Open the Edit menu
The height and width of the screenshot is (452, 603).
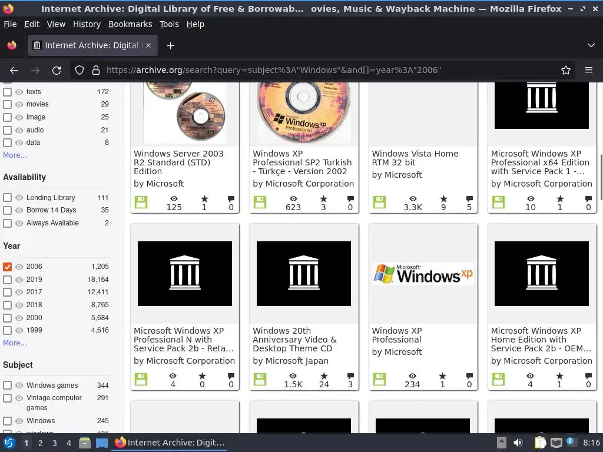click(x=32, y=24)
